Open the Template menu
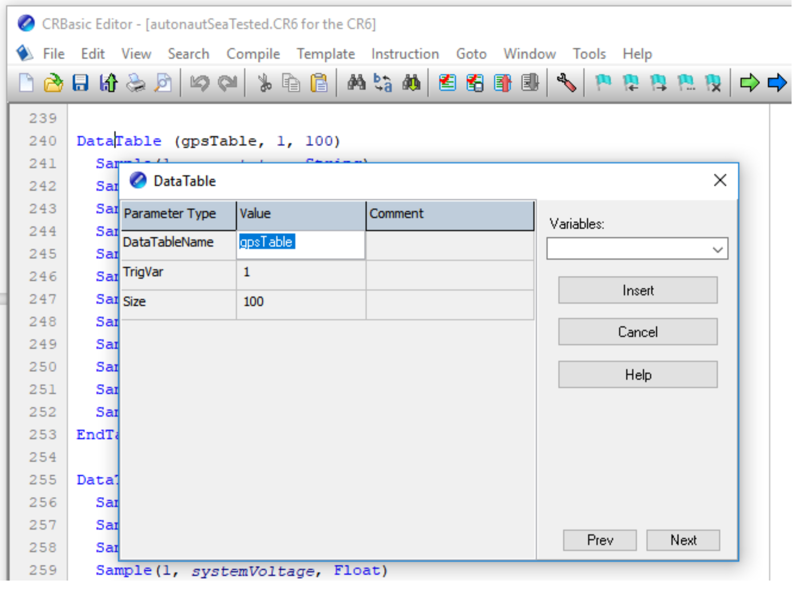 point(326,54)
